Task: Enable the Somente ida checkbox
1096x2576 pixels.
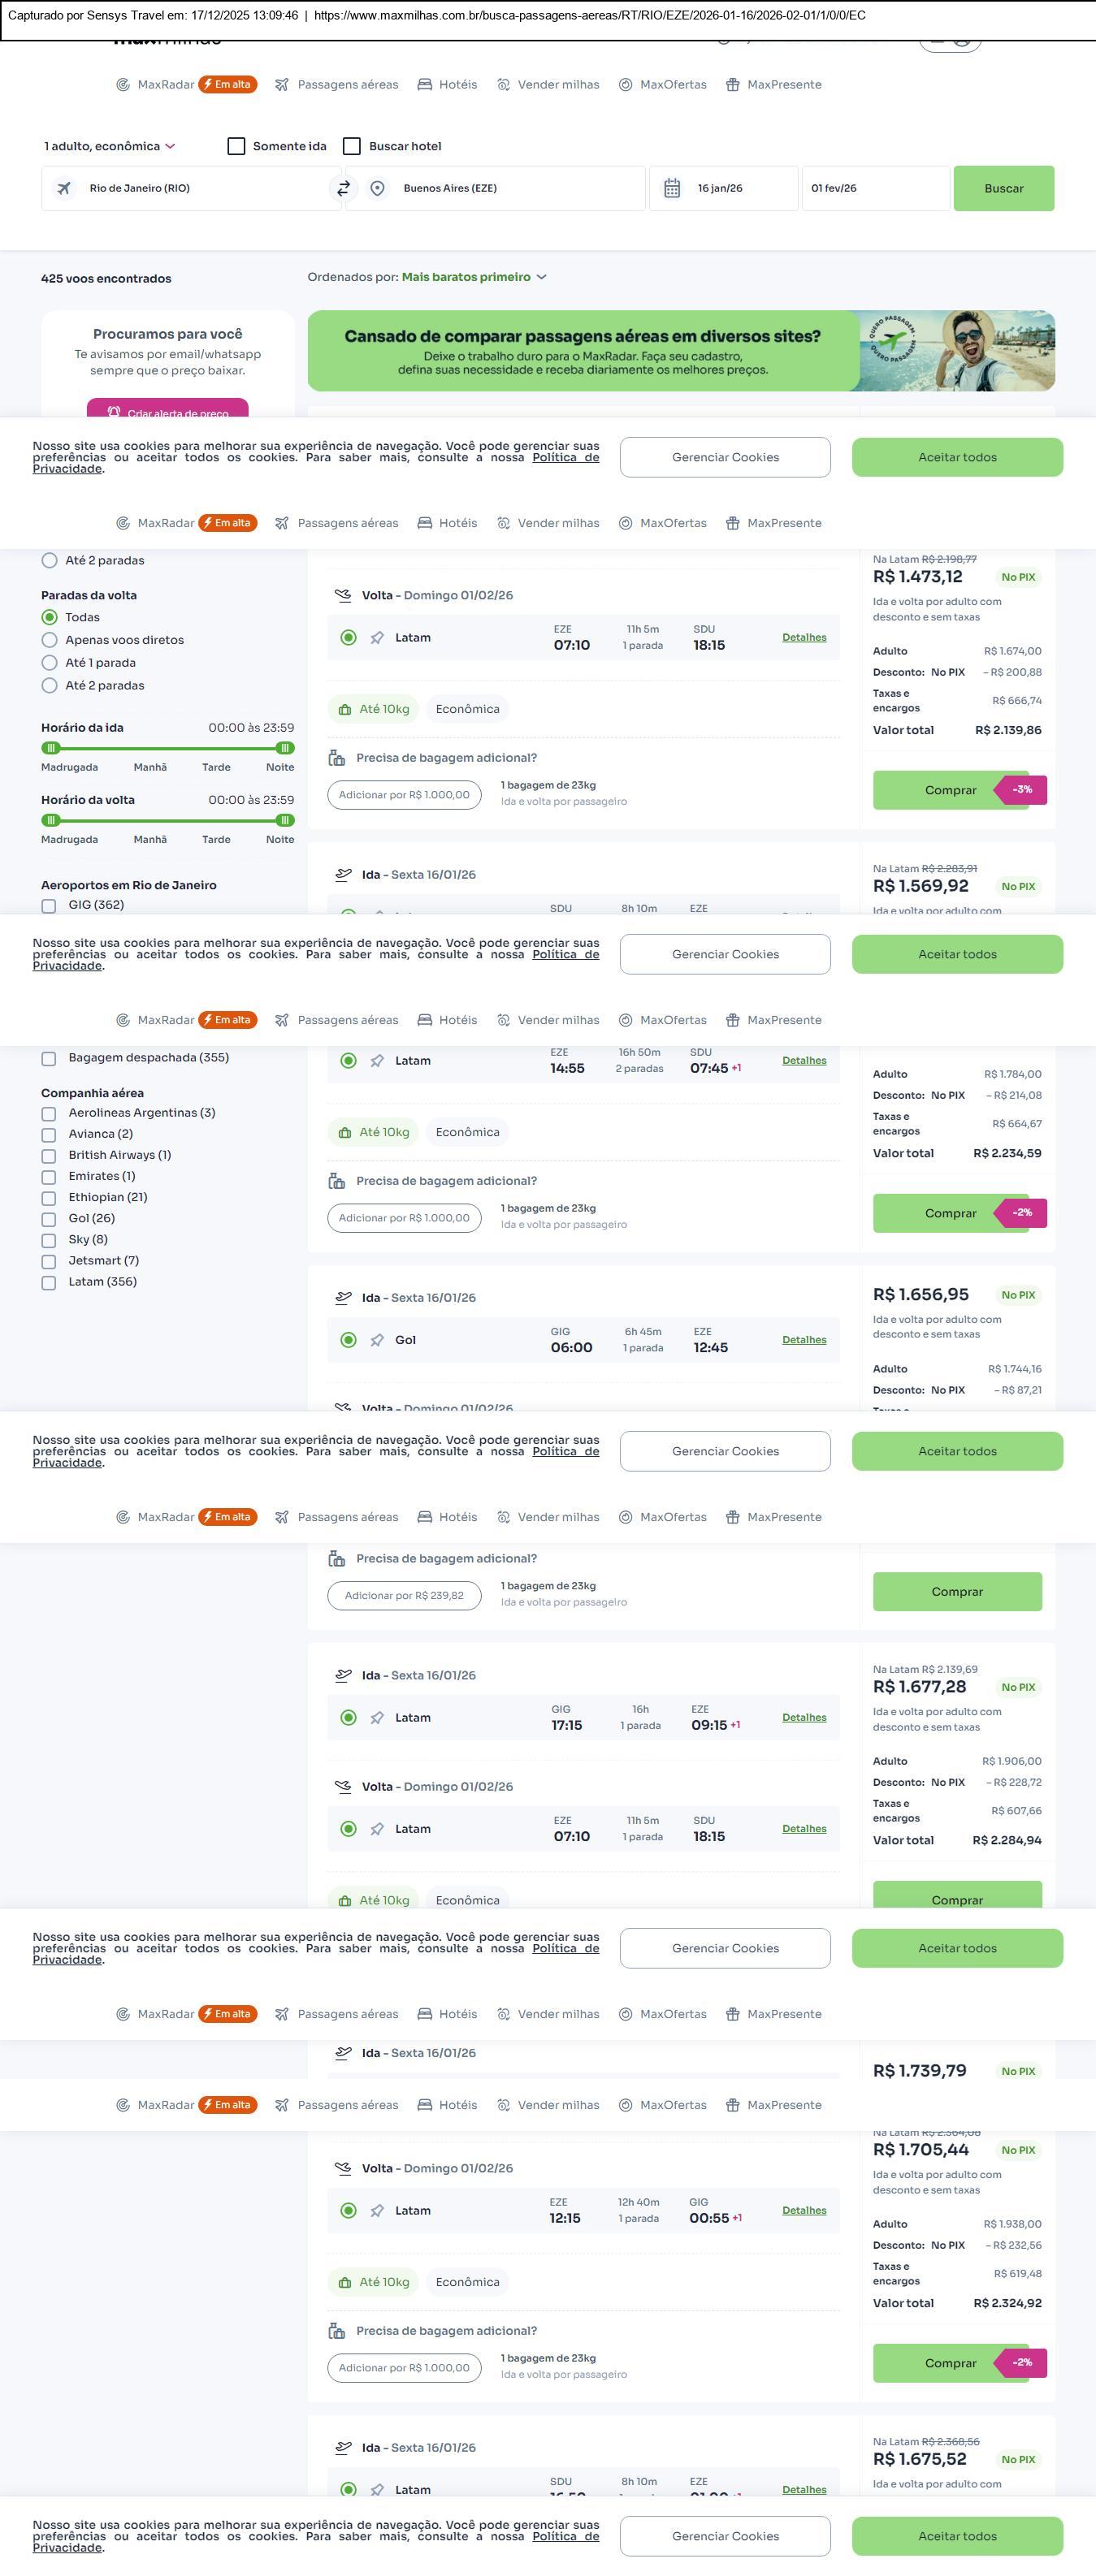Action: 237,146
